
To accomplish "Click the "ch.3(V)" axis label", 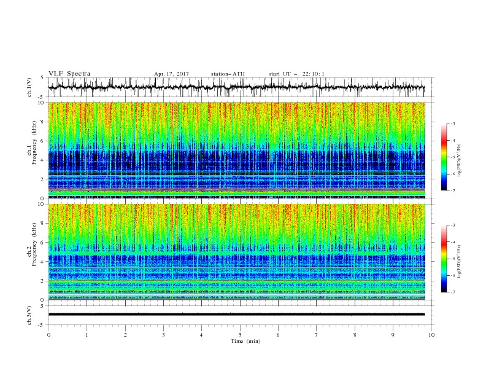I will 29,315.
